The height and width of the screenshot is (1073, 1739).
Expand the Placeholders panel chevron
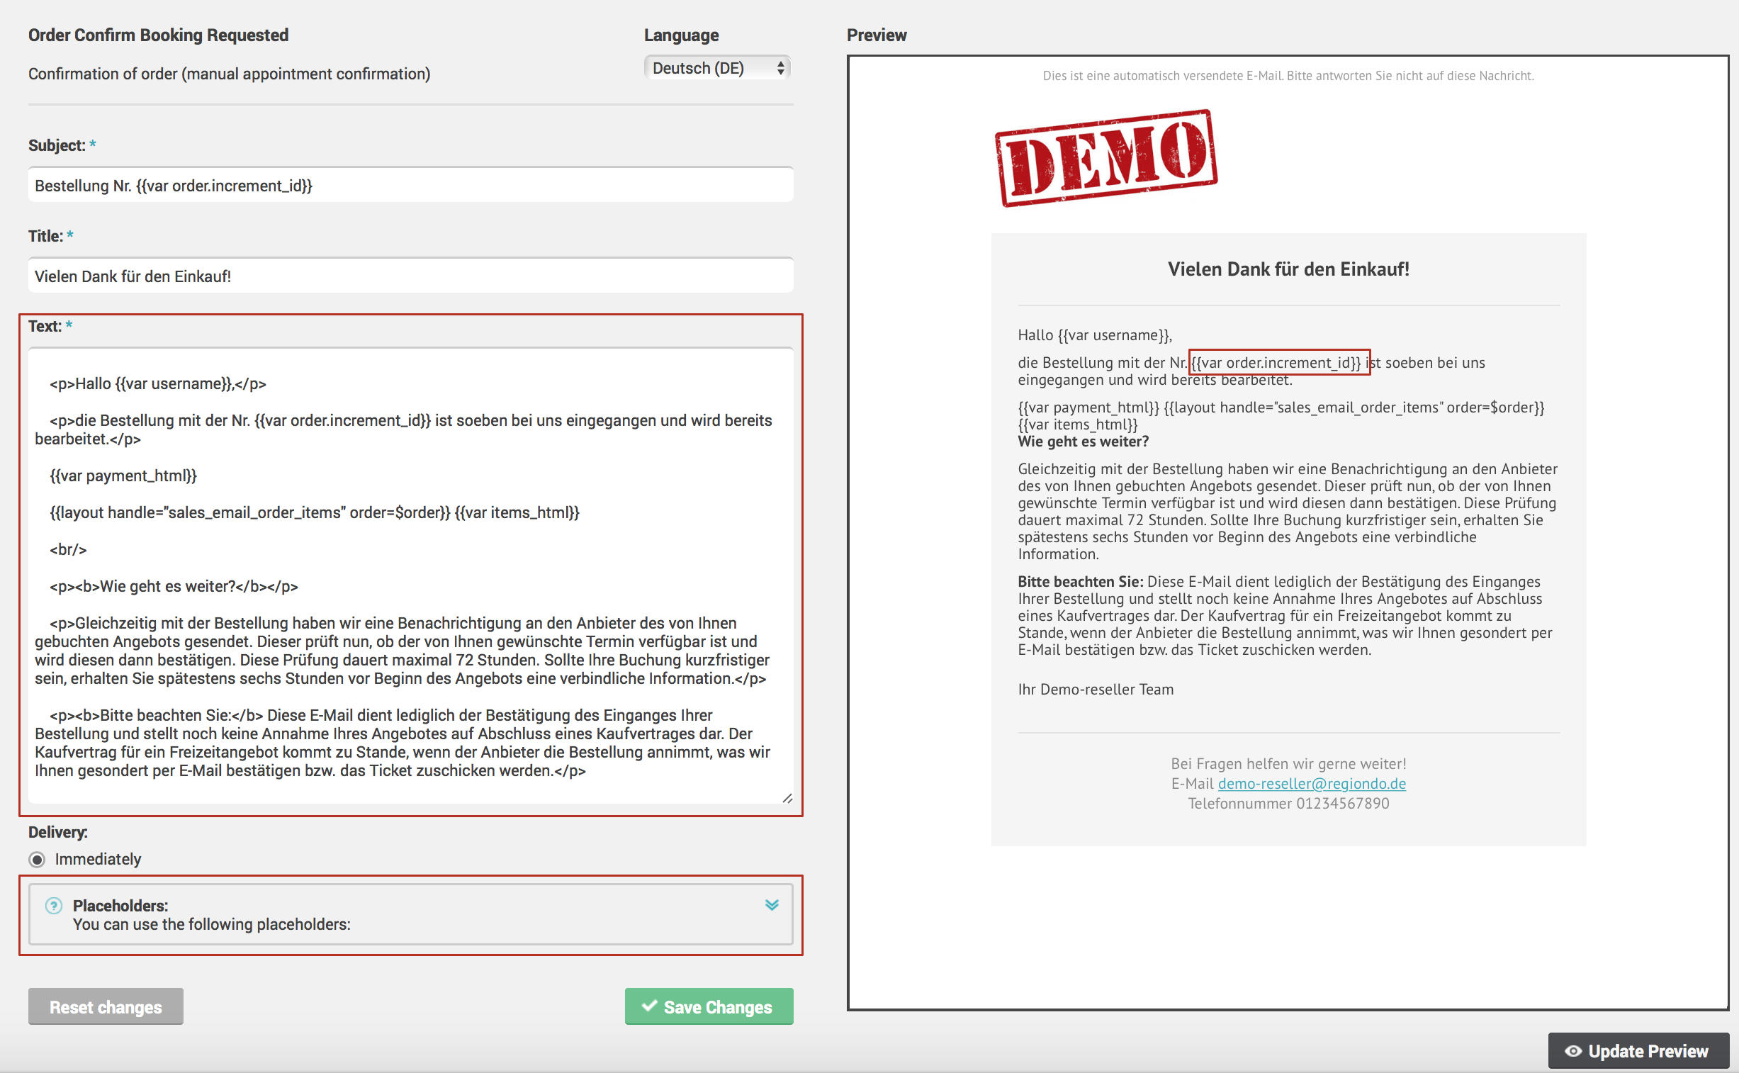772,905
